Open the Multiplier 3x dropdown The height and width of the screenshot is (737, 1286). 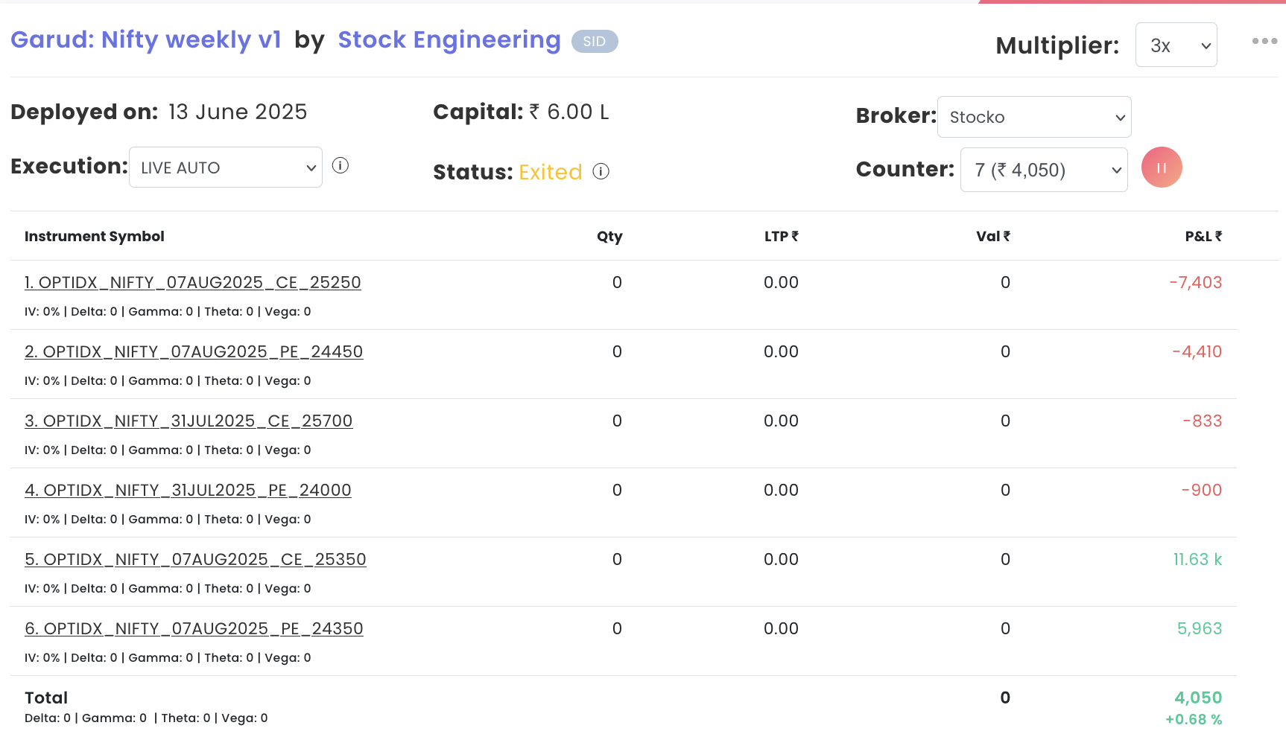(1175, 45)
